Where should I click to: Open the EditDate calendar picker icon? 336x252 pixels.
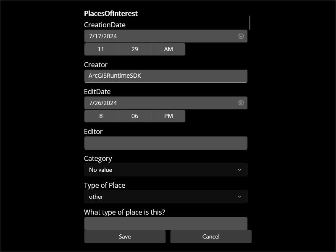pos(241,103)
